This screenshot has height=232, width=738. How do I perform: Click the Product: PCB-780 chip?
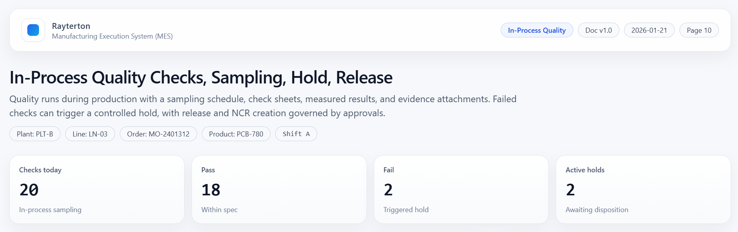point(236,134)
